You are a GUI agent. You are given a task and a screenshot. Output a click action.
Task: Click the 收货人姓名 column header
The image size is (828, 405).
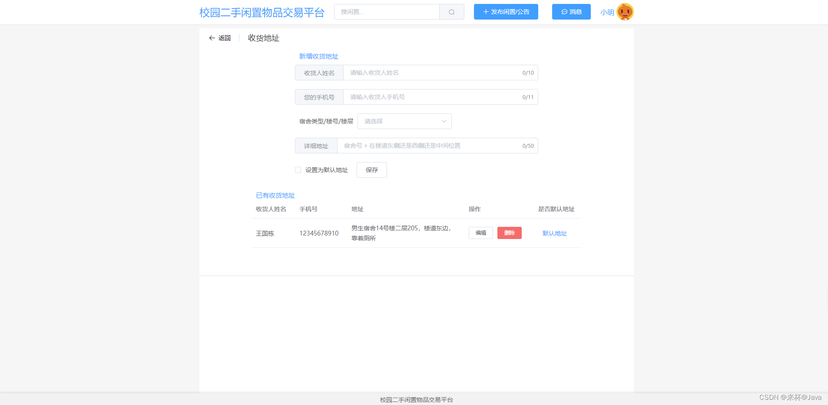[x=271, y=209]
